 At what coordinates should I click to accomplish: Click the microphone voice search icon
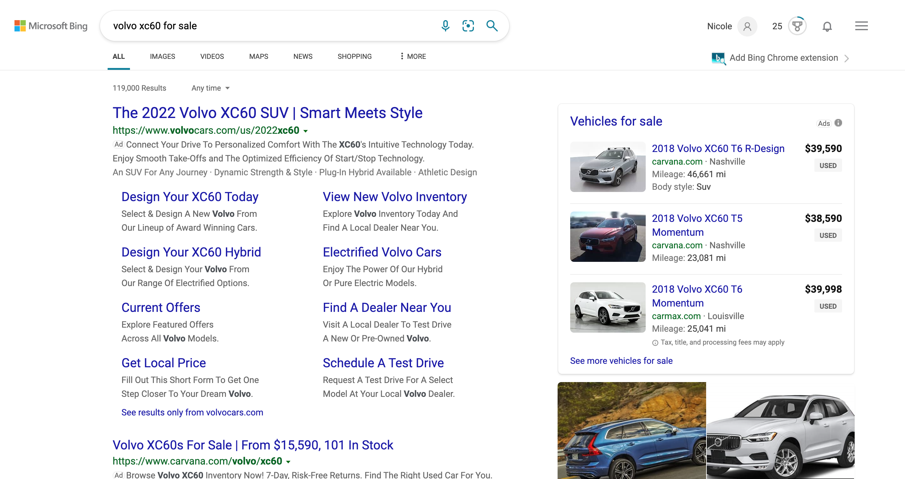pos(445,26)
